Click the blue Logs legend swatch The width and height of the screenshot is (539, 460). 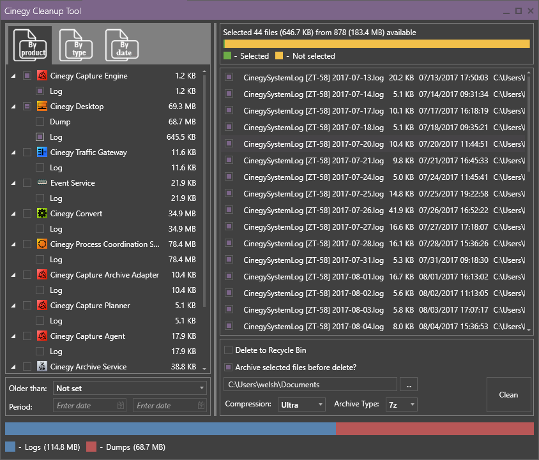10,447
